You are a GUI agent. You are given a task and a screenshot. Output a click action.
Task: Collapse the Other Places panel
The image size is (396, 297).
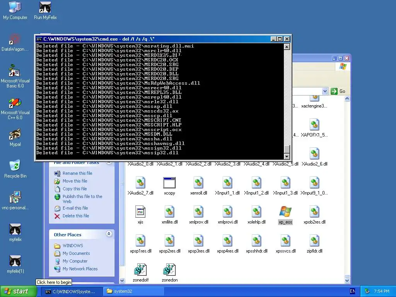click(x=109, y=234)
